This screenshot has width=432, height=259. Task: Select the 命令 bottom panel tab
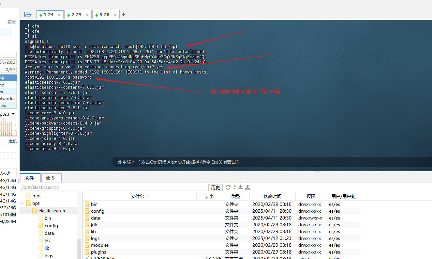50,178
